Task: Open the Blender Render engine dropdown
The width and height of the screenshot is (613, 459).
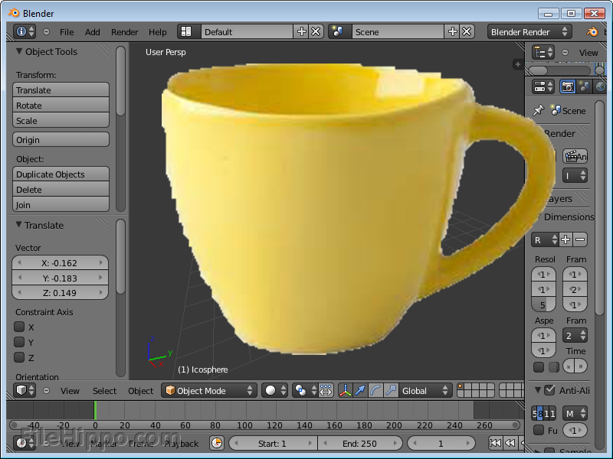Action: pyautogui.click(x=529, y=31)
